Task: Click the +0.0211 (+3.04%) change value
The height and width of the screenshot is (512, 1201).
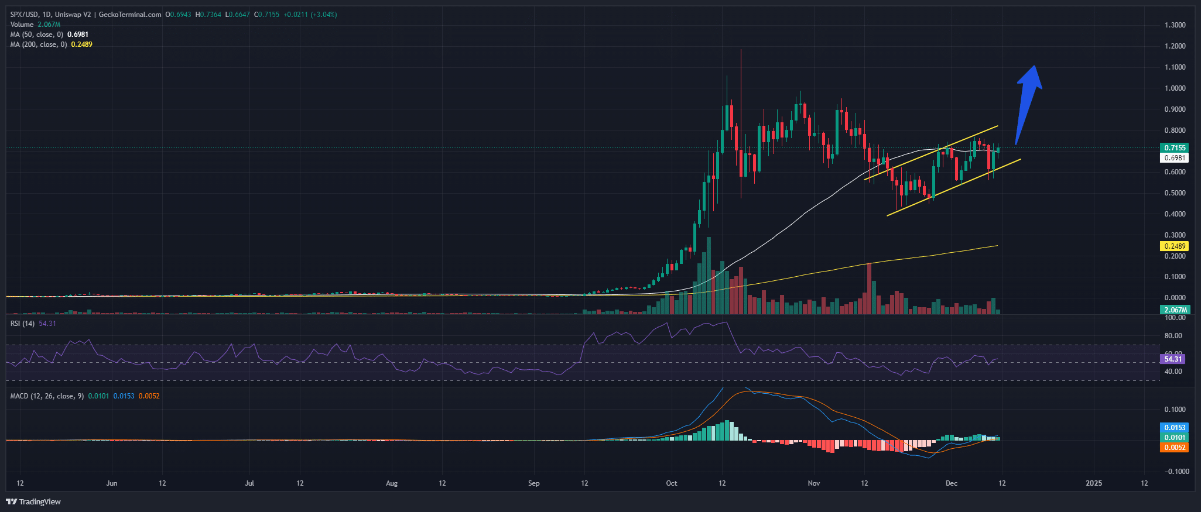Action: [310, 15]
